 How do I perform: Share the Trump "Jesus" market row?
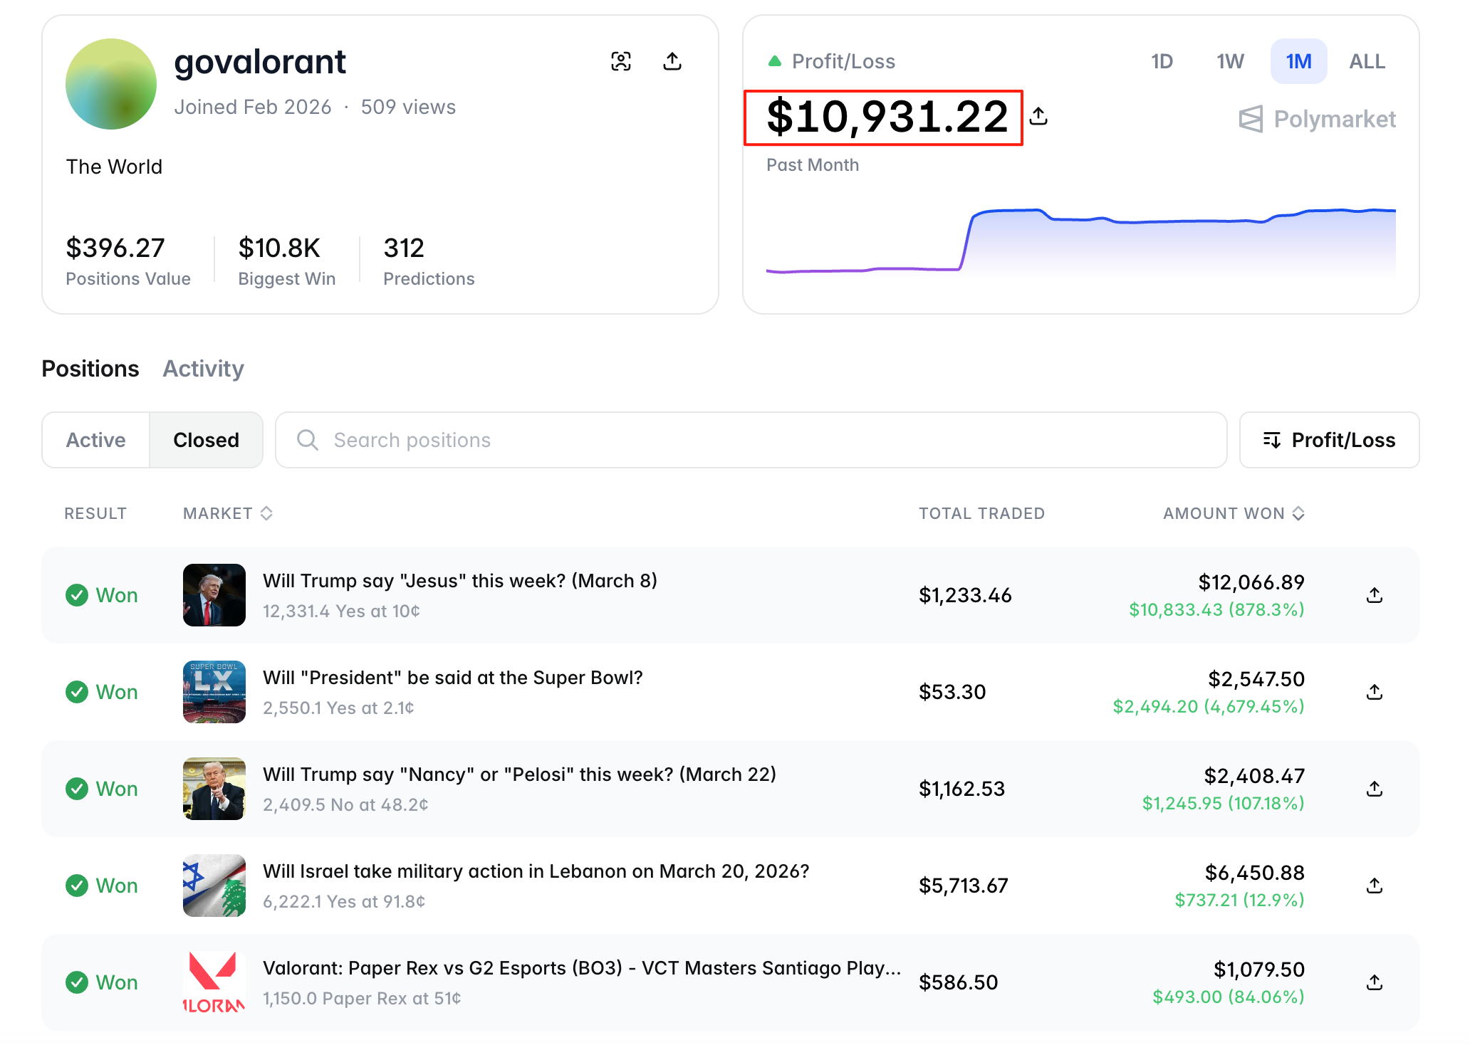click(x=1374, y=595)
